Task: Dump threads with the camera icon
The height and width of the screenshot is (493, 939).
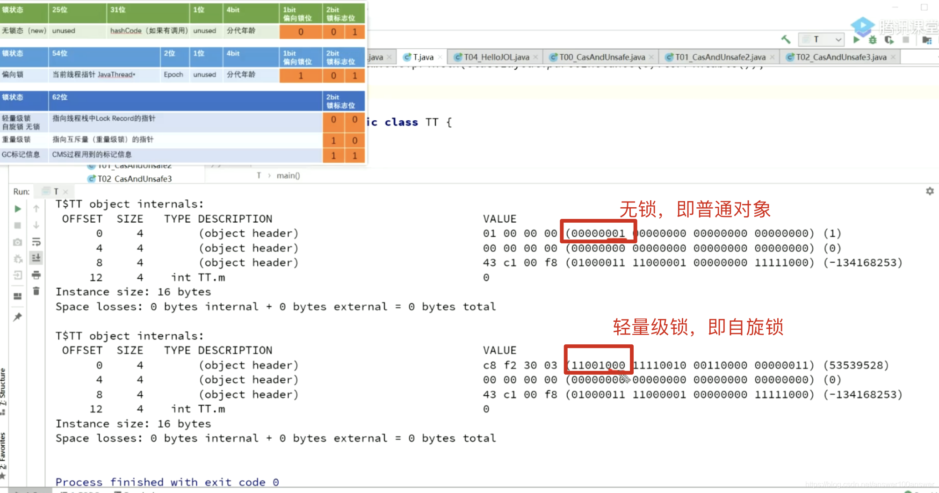Action: [x=18, y=242]
